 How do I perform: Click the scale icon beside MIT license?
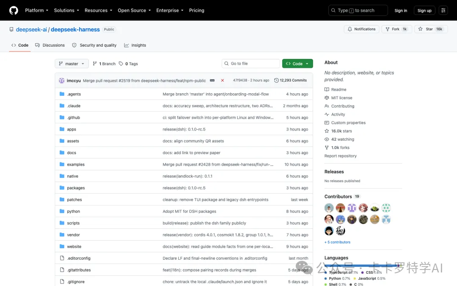[327, 98]
